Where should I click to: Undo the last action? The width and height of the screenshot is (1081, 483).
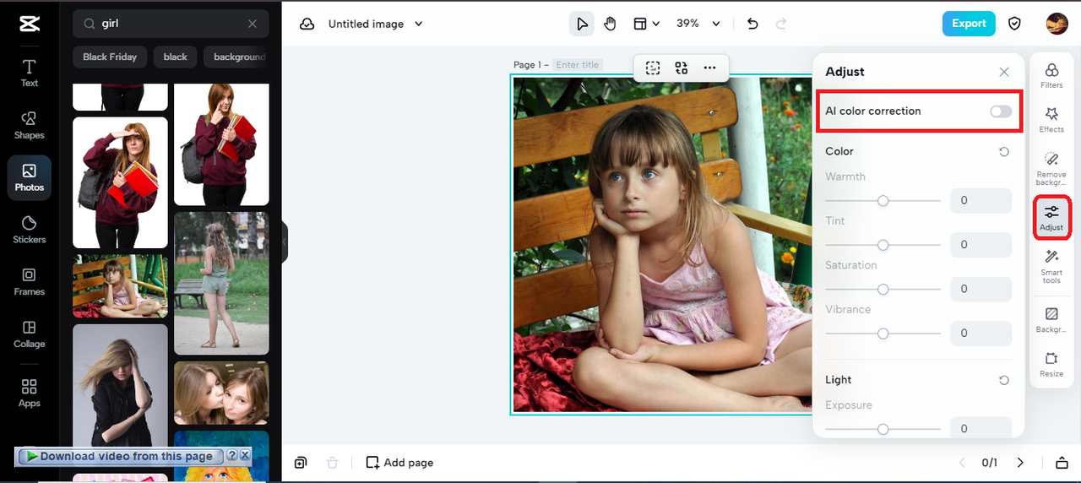coord(752,24)
